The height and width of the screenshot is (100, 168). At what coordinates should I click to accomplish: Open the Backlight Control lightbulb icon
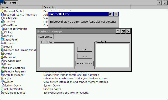point(2,11)
